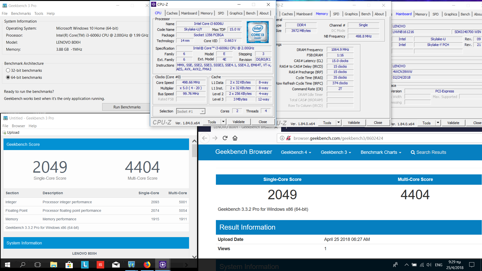Show hidden system tray icons
This screenshot has width=482, height=271.
406,264
